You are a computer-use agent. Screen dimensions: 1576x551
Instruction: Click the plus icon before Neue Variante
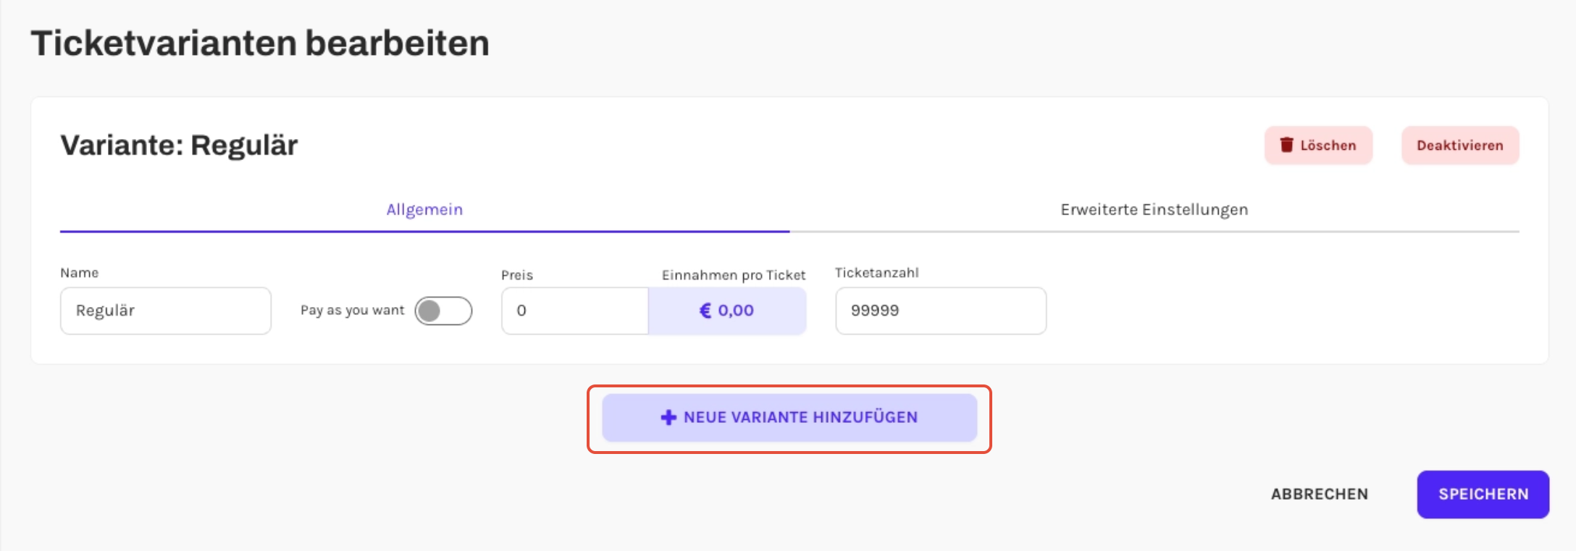(x=668, y=417)
